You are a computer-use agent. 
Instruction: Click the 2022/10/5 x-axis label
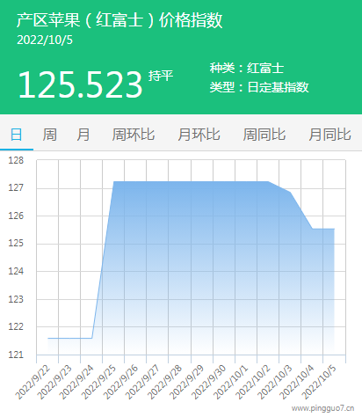[x=319, y=383]
